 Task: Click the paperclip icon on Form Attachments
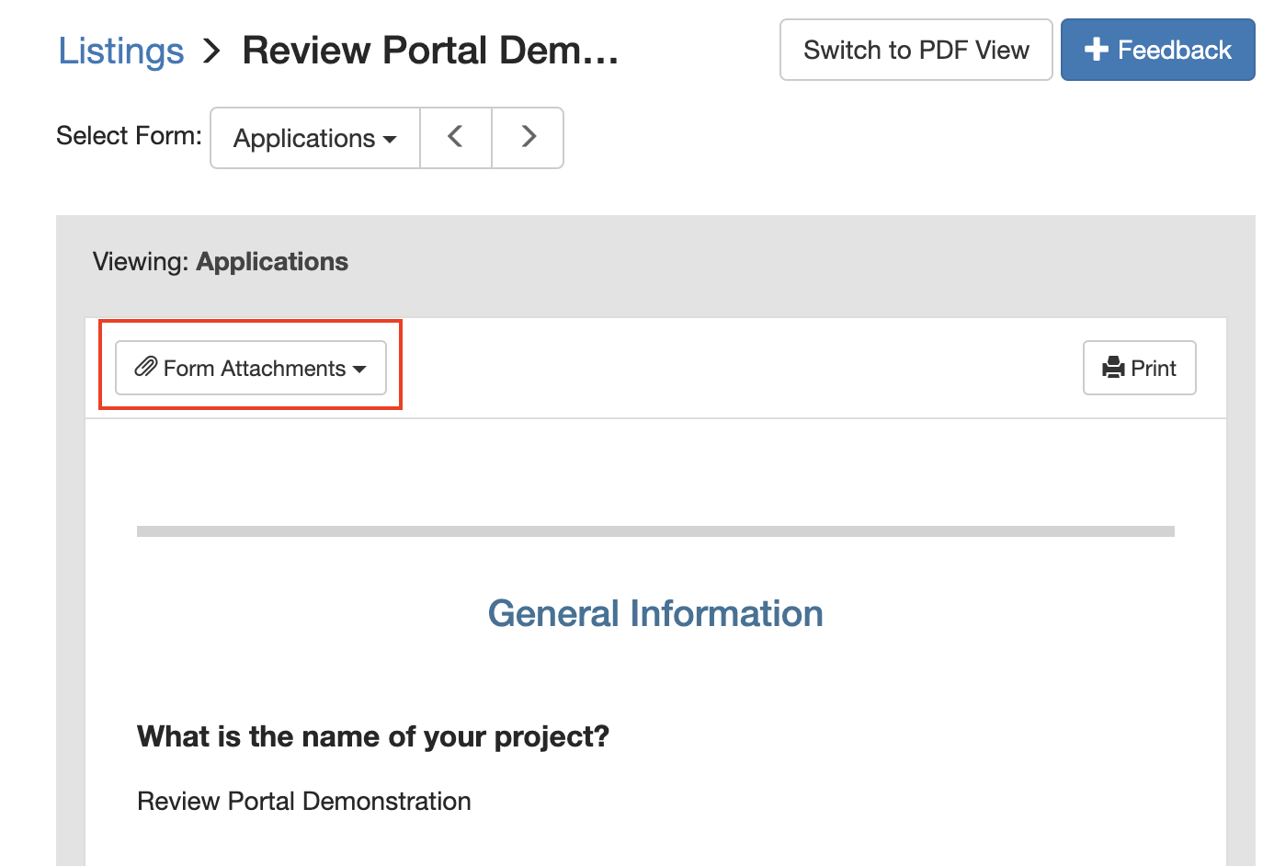(145, 368)
